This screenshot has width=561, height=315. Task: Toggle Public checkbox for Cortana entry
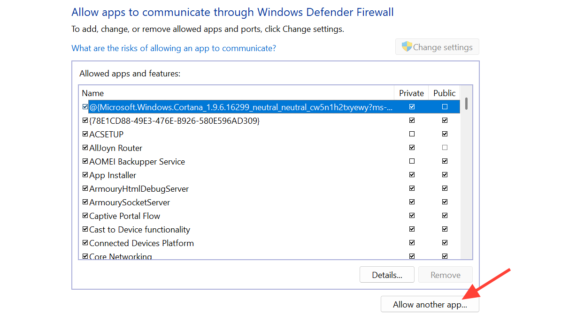(x=445, y=107)
